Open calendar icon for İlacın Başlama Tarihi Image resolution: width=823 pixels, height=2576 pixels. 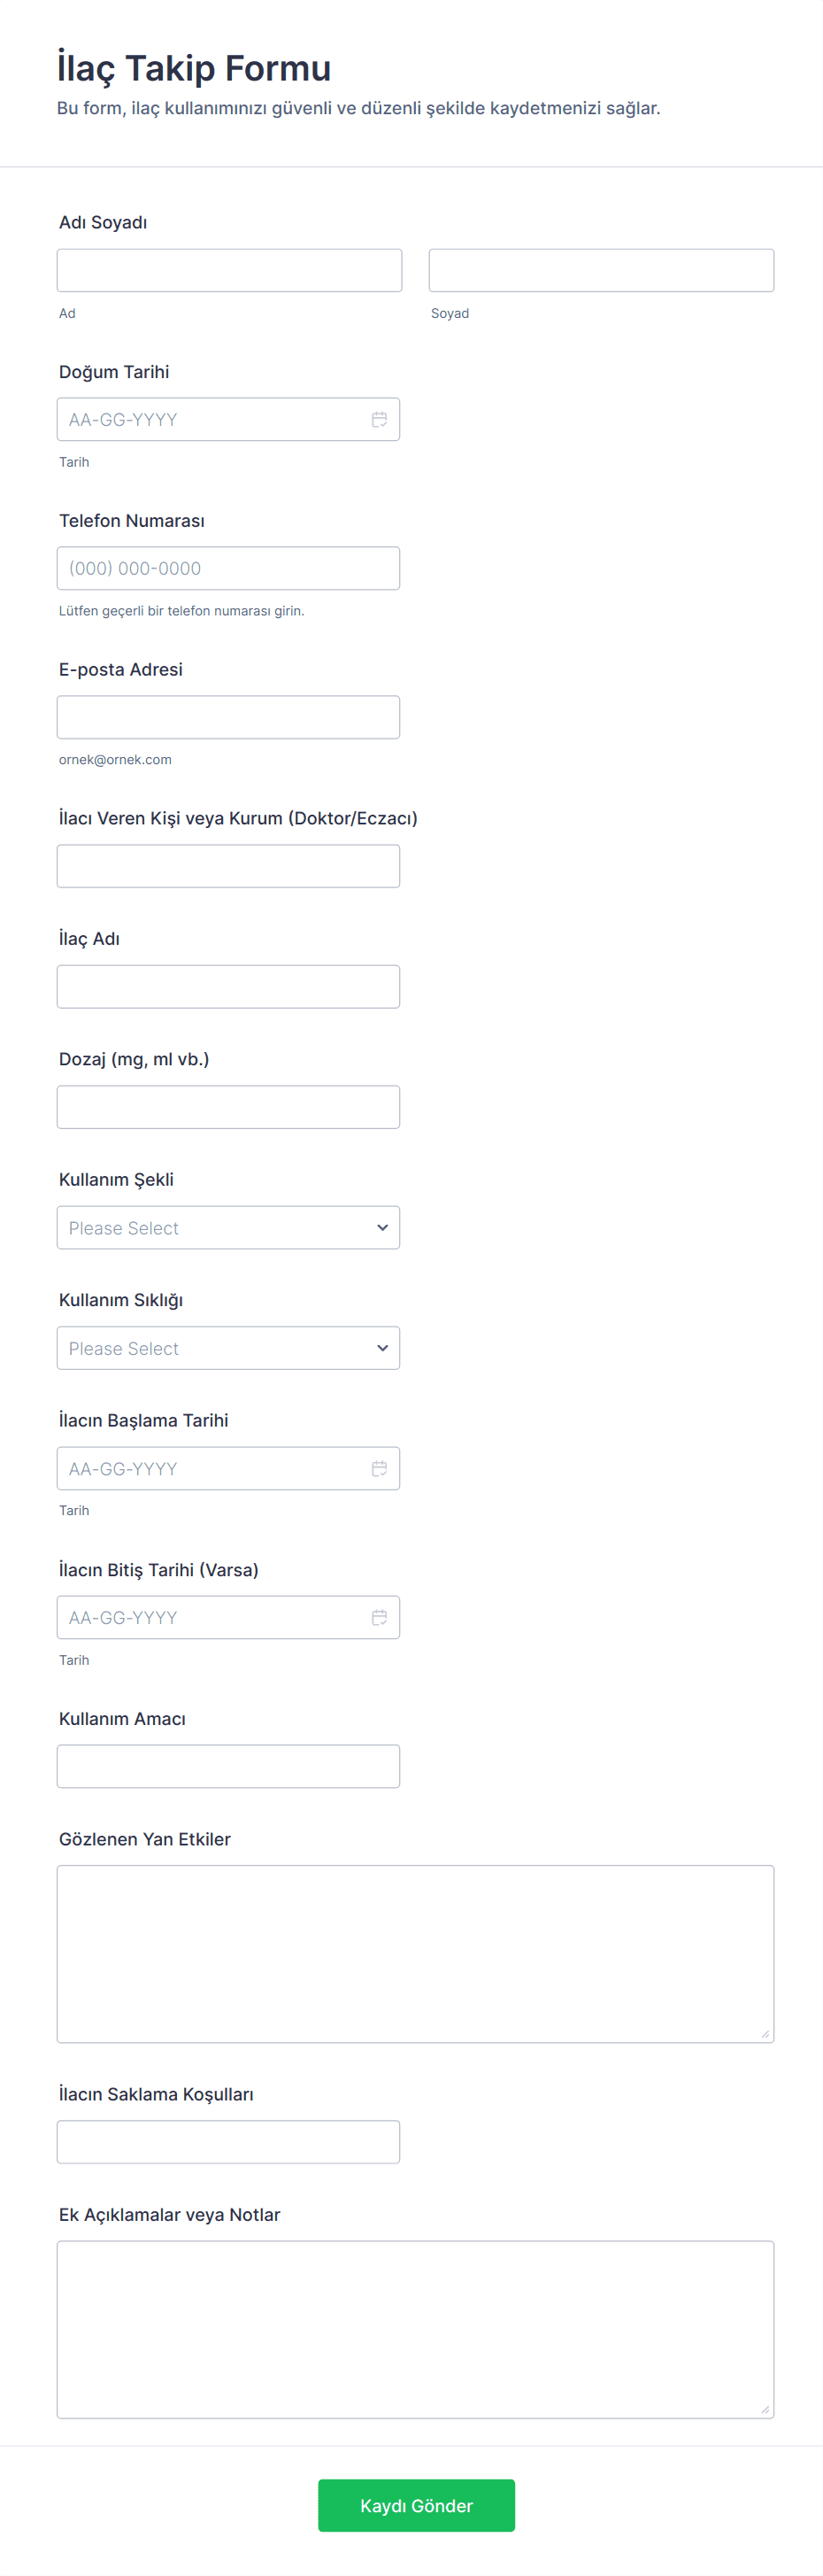pos(380,1468)
